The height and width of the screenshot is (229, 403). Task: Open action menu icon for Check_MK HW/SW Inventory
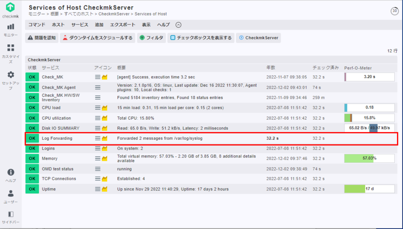98,97
